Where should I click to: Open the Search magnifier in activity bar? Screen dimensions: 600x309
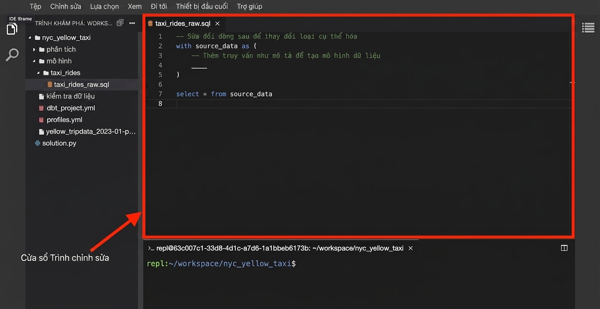pyautogui.click(x=12, y=55)
